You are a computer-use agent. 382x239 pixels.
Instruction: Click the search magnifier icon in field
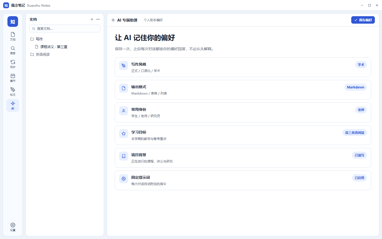[34, 29]
